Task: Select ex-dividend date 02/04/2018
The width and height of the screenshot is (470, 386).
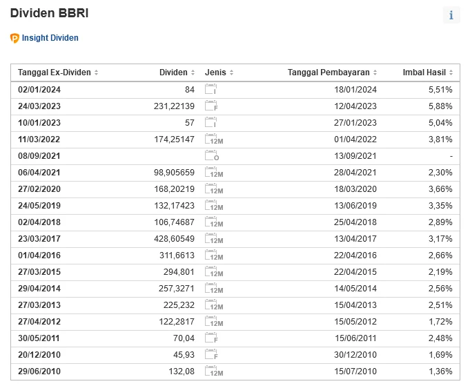Action: coord(39,222)
